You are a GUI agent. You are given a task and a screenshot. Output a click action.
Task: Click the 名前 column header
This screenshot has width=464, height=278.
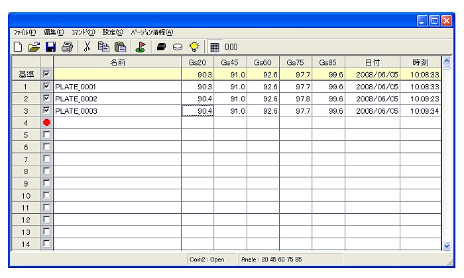click(x=117, y=62)
